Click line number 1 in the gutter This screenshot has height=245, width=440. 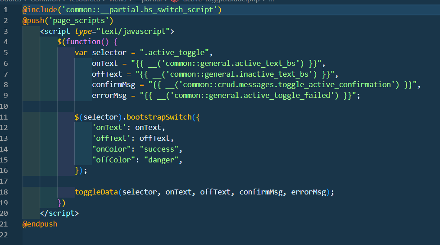coord(5,10)
